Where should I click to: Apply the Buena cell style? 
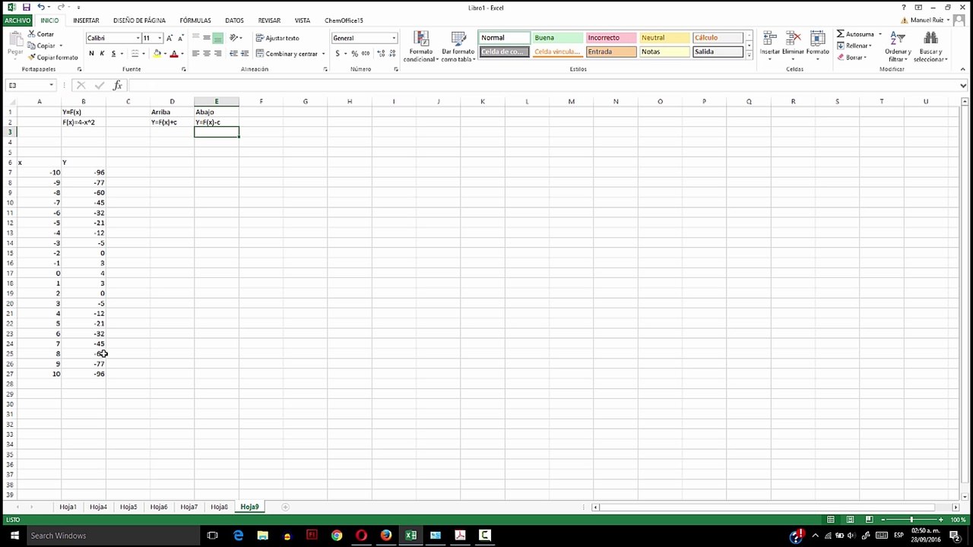tap(557, 38)
